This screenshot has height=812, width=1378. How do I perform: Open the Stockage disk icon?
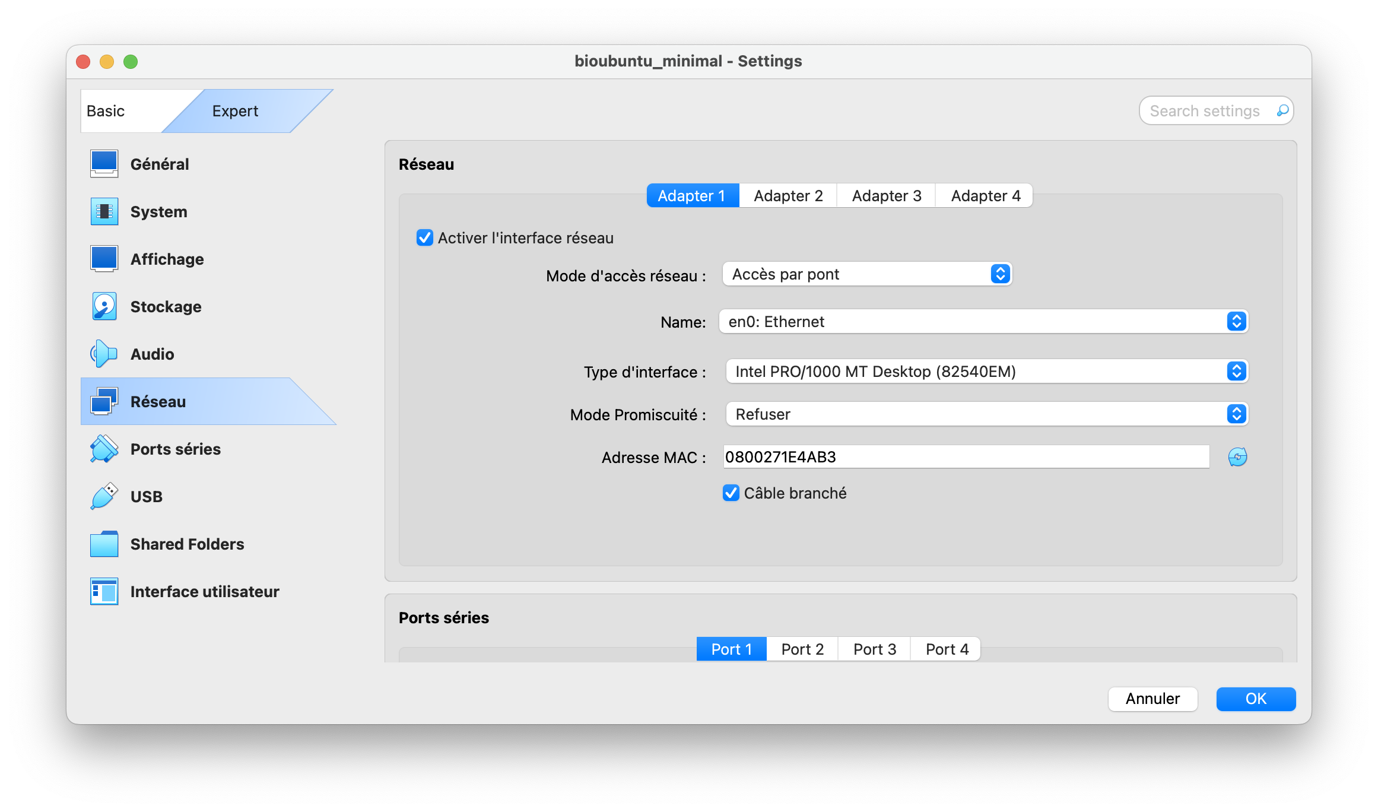pos(104,306)
